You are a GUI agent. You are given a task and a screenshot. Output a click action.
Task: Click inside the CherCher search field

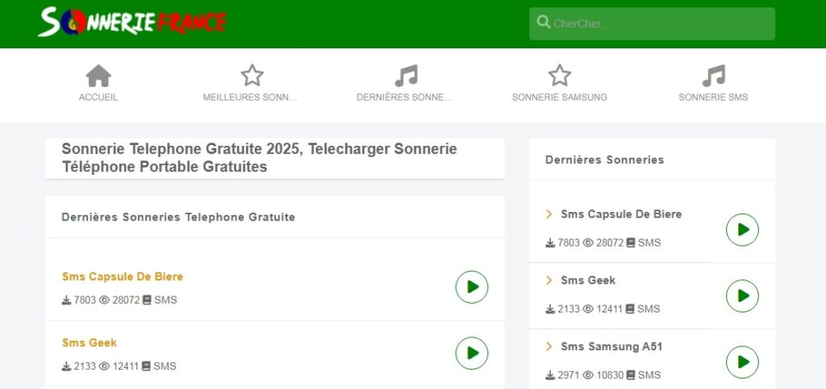[x=661, y=23]
